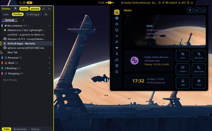Add a tab to No container group
The height and width of the screenshot is (131, 212).
click(x=49, y=26)
